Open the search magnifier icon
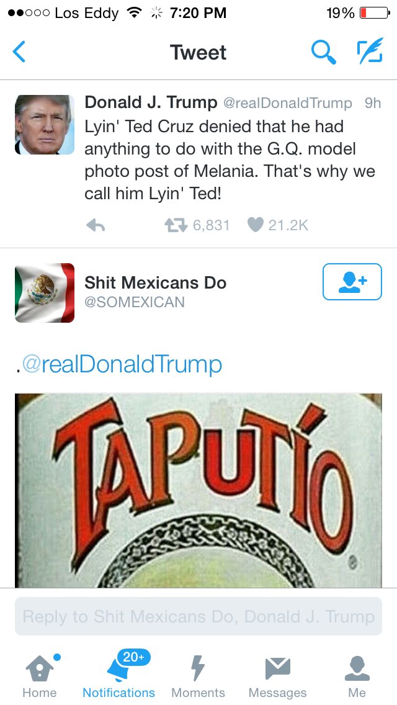Image resolution: width=397 pixels, height=705 pixels. coord(323,52)
